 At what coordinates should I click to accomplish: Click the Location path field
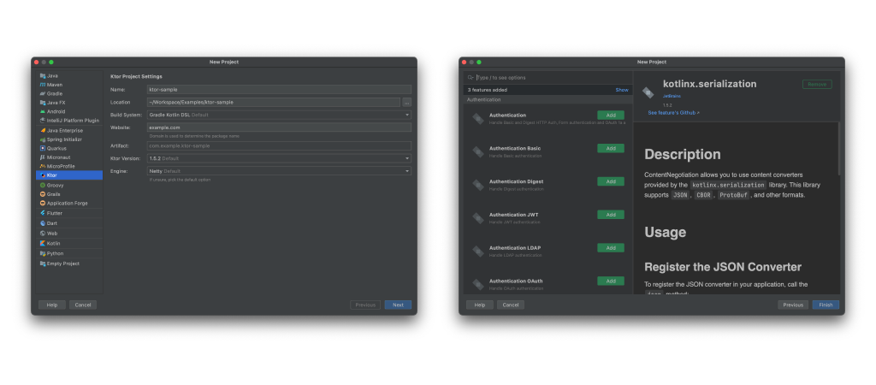click(274, 103)
